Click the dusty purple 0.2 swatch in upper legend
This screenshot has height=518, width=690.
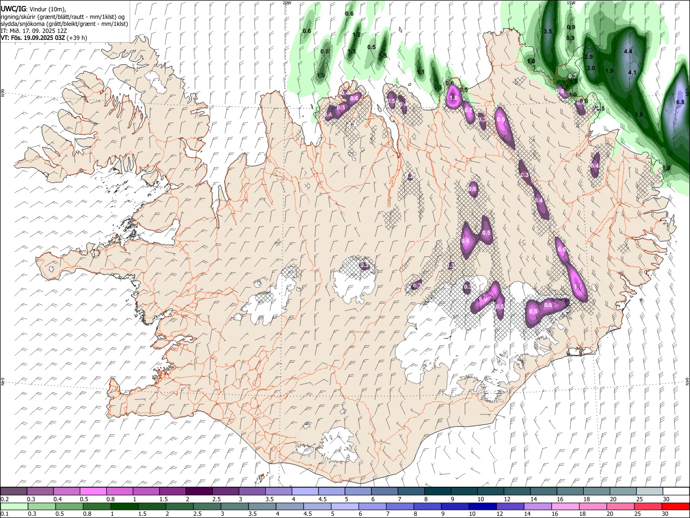[x=14, y=492]
